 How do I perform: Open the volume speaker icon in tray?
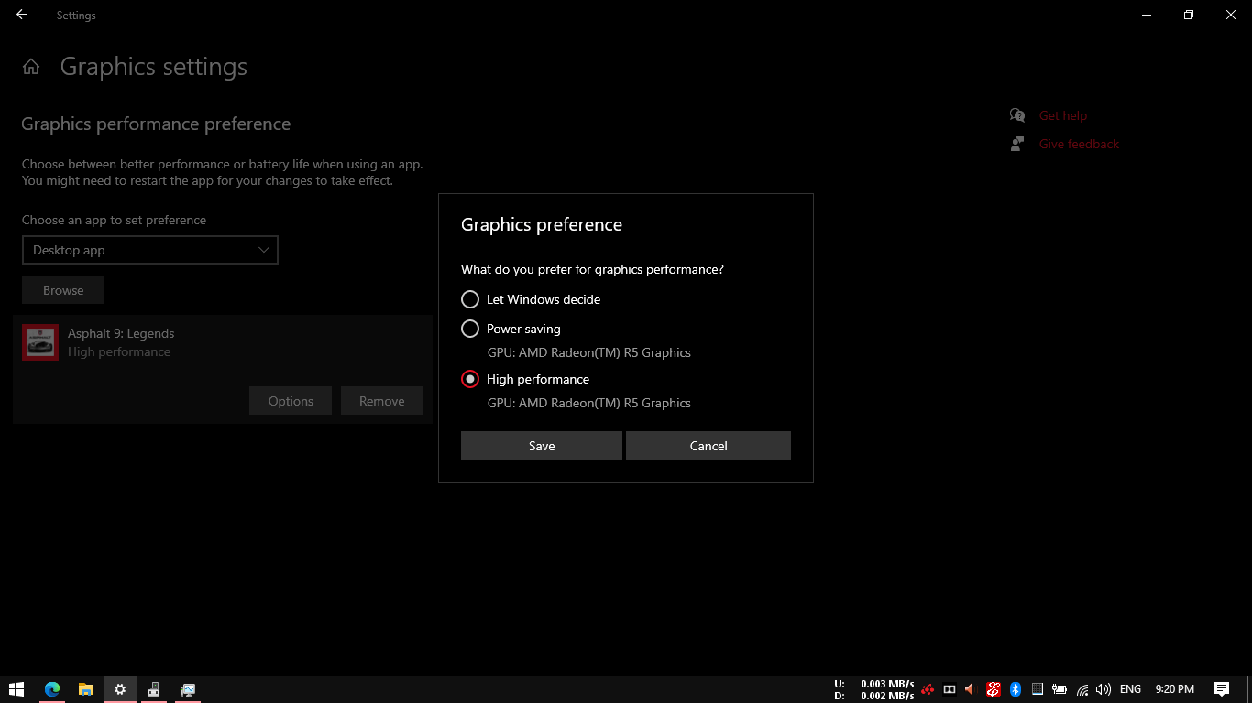tap(1104, 688)
